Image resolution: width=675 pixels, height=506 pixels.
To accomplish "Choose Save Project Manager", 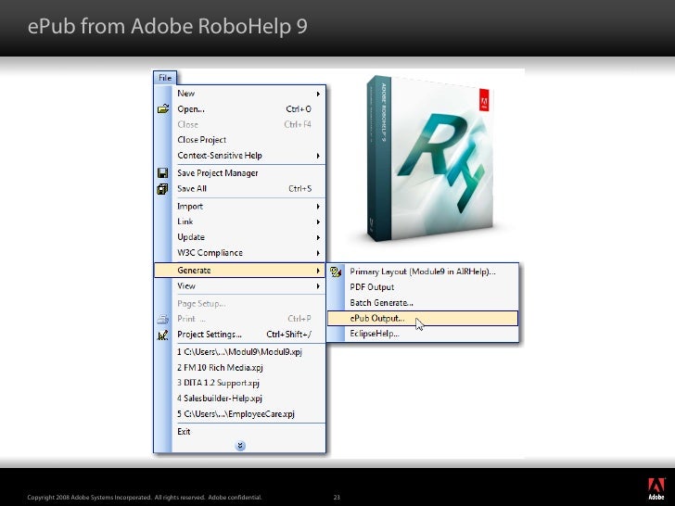I will click(x=239, y=173).
